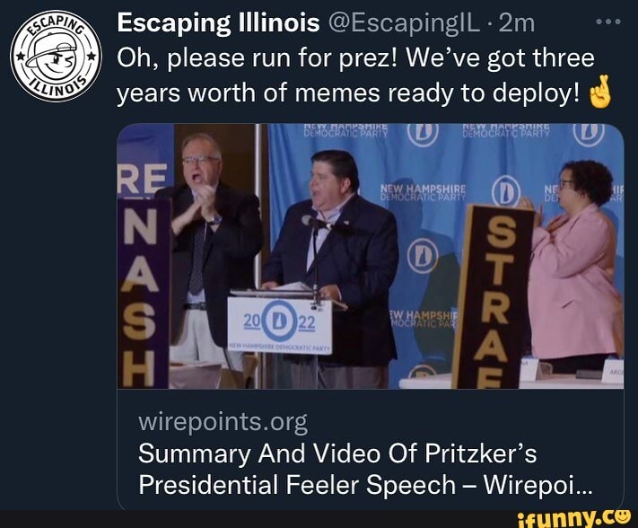Image resolution: width=638 pixels, height=528 pixels.
Task: Click the tweet text 'Oh, please run for prez!'
Action: click(257, 58)
